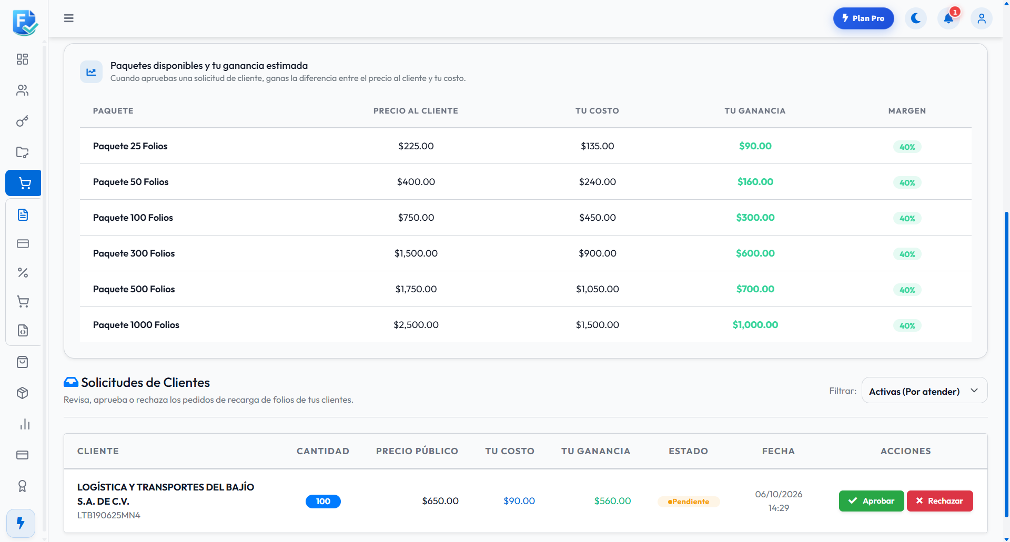
Task: Open the users group icon in sidebar
Action: coord(23,90)
